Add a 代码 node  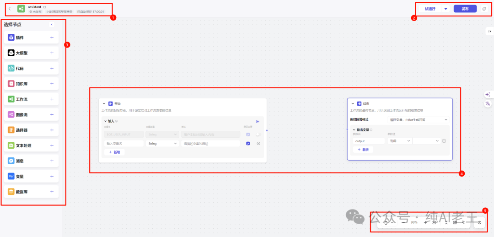(x=52, y=68)
